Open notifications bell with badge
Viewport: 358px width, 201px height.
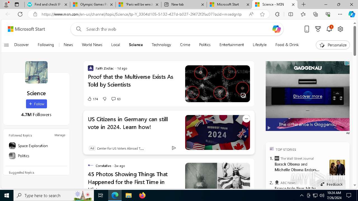(329, 29)
